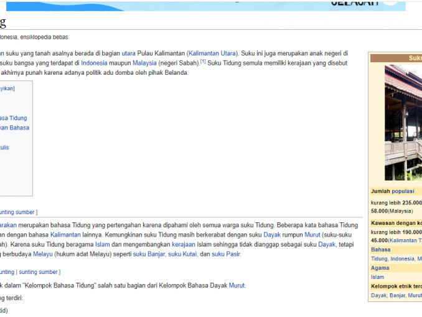This screenshot has width=422, height=317.
Task: Follow the 'Murut' link after 'rumpun'
Action: click(x=312, y=235)
